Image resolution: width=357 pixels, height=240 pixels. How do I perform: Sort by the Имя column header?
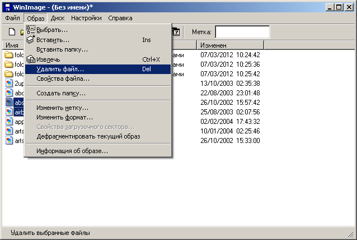tap(13, 45)
